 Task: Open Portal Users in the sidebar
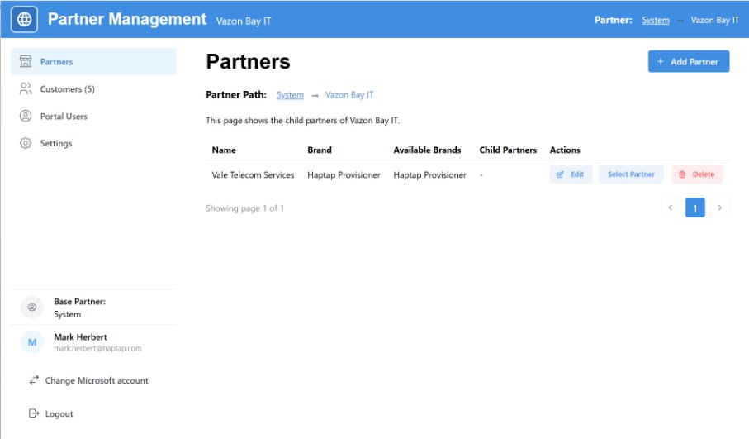pyautogui.click(x=64, y=117)
